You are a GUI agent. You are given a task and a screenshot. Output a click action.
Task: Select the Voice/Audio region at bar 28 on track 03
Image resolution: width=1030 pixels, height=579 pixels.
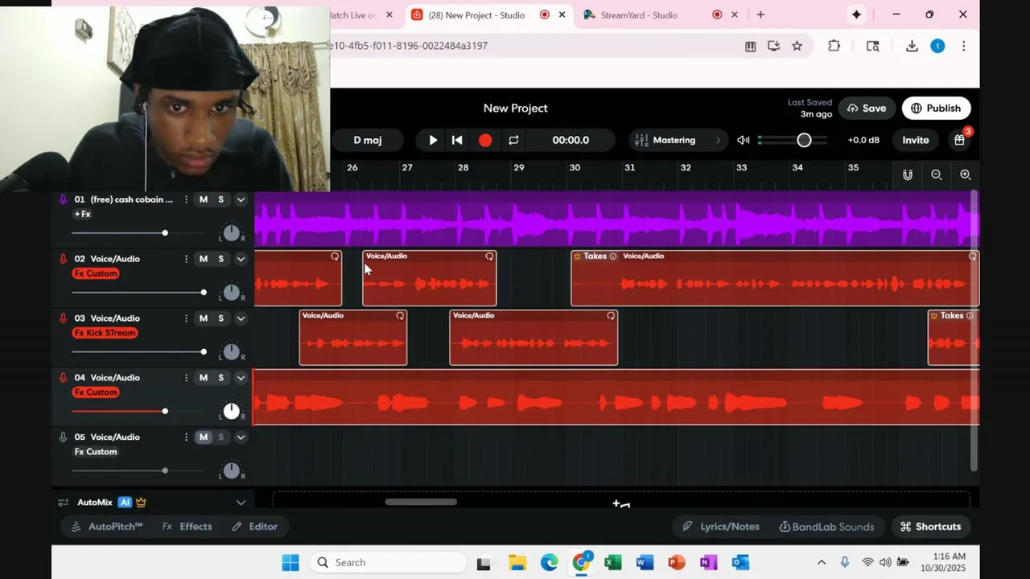click(x=533, y=338)
